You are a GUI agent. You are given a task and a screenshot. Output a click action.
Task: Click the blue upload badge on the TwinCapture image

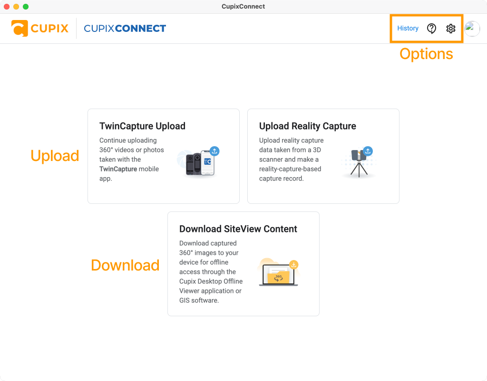pos(214,150)
